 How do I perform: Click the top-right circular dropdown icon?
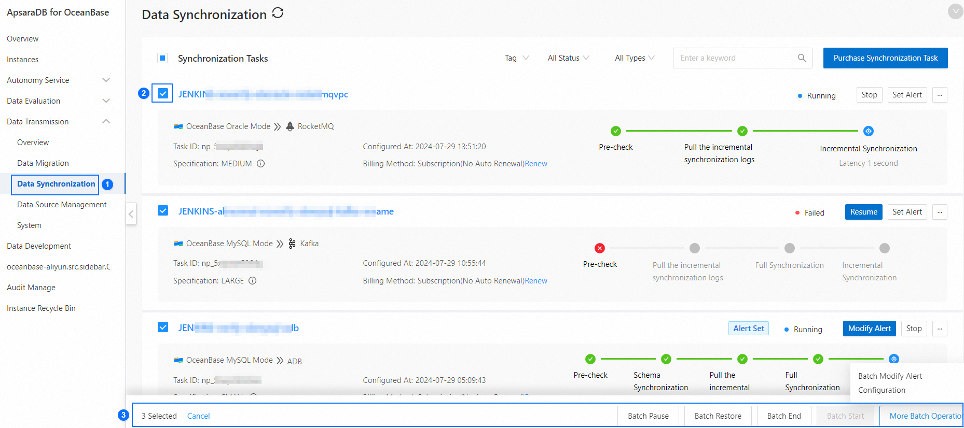coord(955,11)
